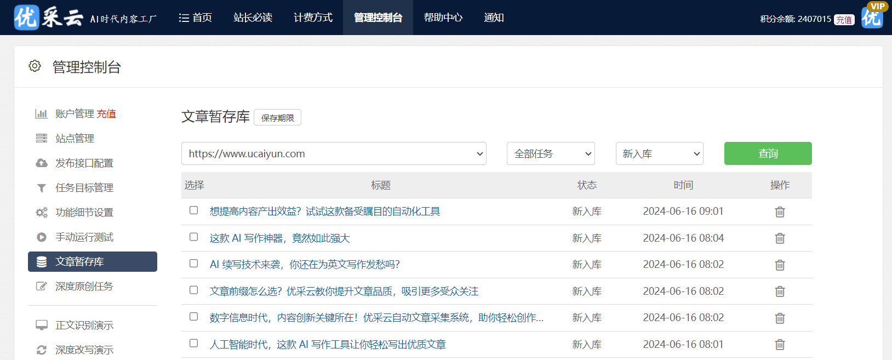Screen dimensions: 892x360
Task: Open 发布接口配置 via cloud upload icon
Action: (42, 163)
